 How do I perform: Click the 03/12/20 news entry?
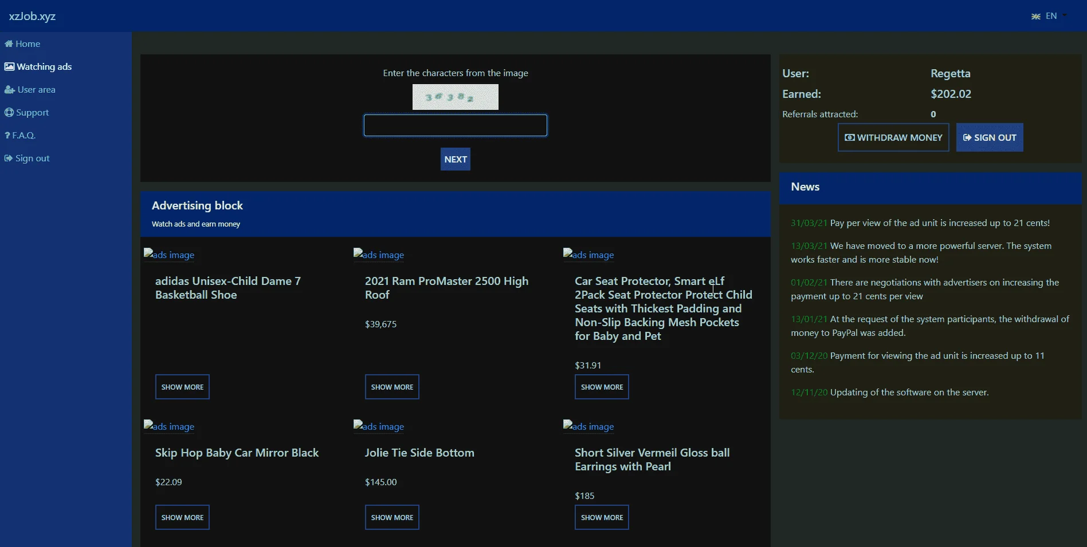[x=917, y=363]
